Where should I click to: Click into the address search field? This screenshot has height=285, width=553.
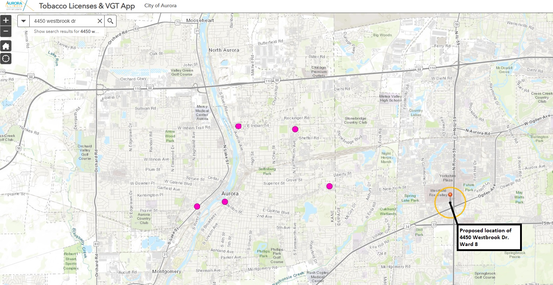(x=63, y=21)
